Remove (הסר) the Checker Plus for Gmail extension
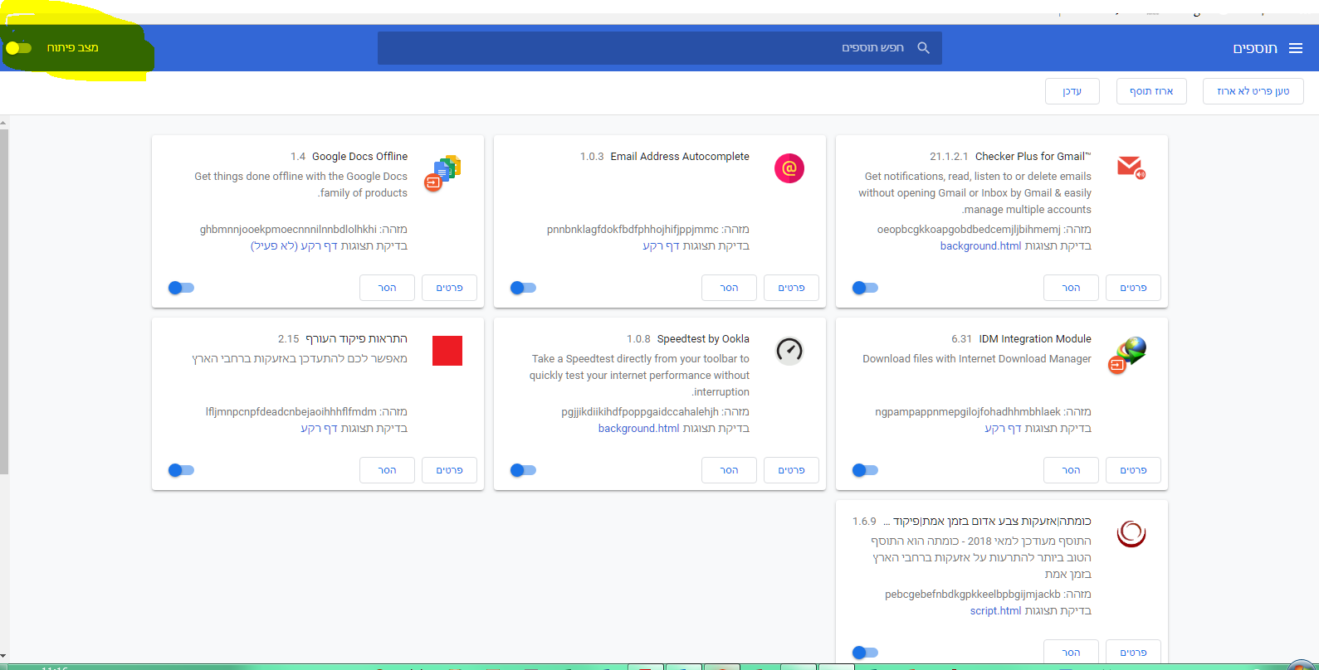 point(1071,288)
